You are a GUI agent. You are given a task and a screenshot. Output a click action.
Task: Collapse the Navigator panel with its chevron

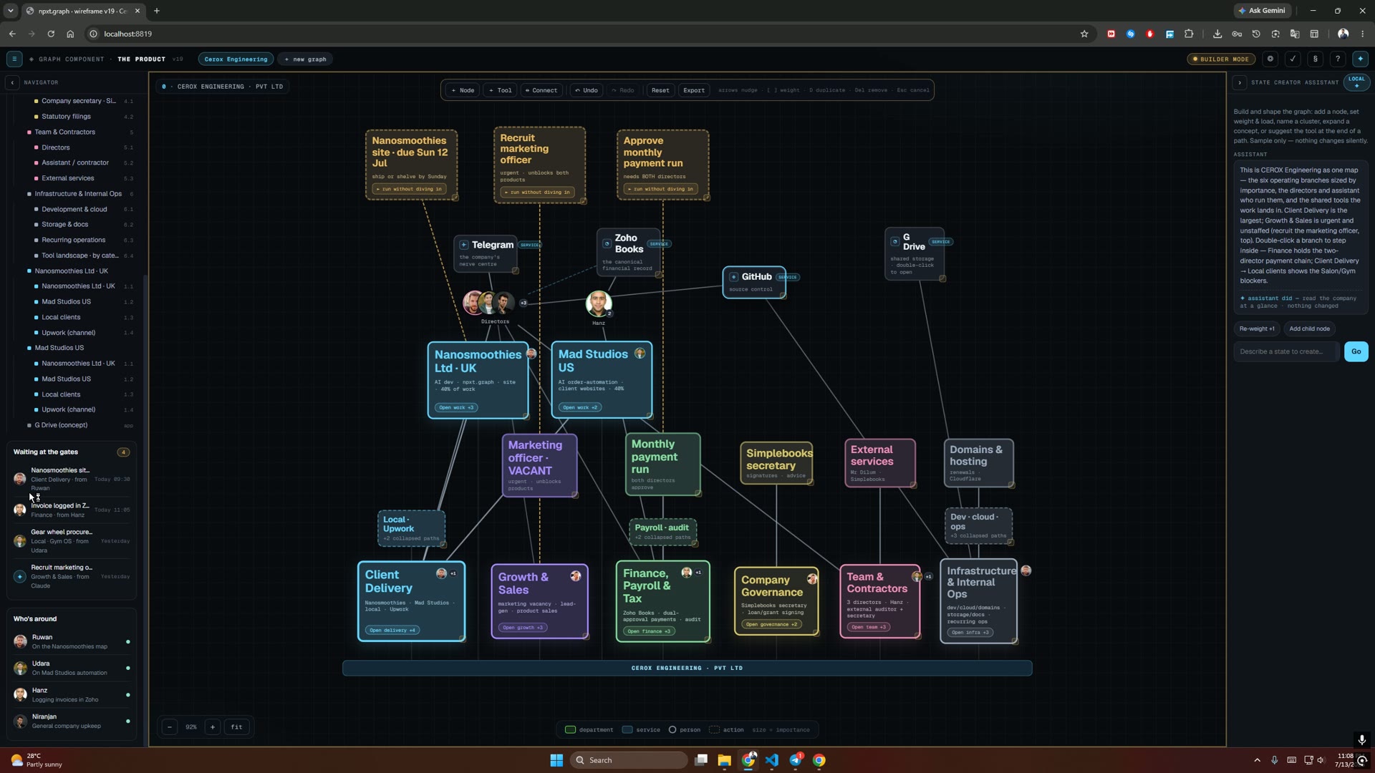tap(12, 82)
